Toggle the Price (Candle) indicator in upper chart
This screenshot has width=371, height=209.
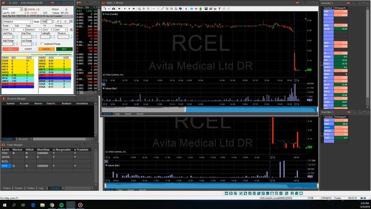pyautogui.click(x=111, y=14)
